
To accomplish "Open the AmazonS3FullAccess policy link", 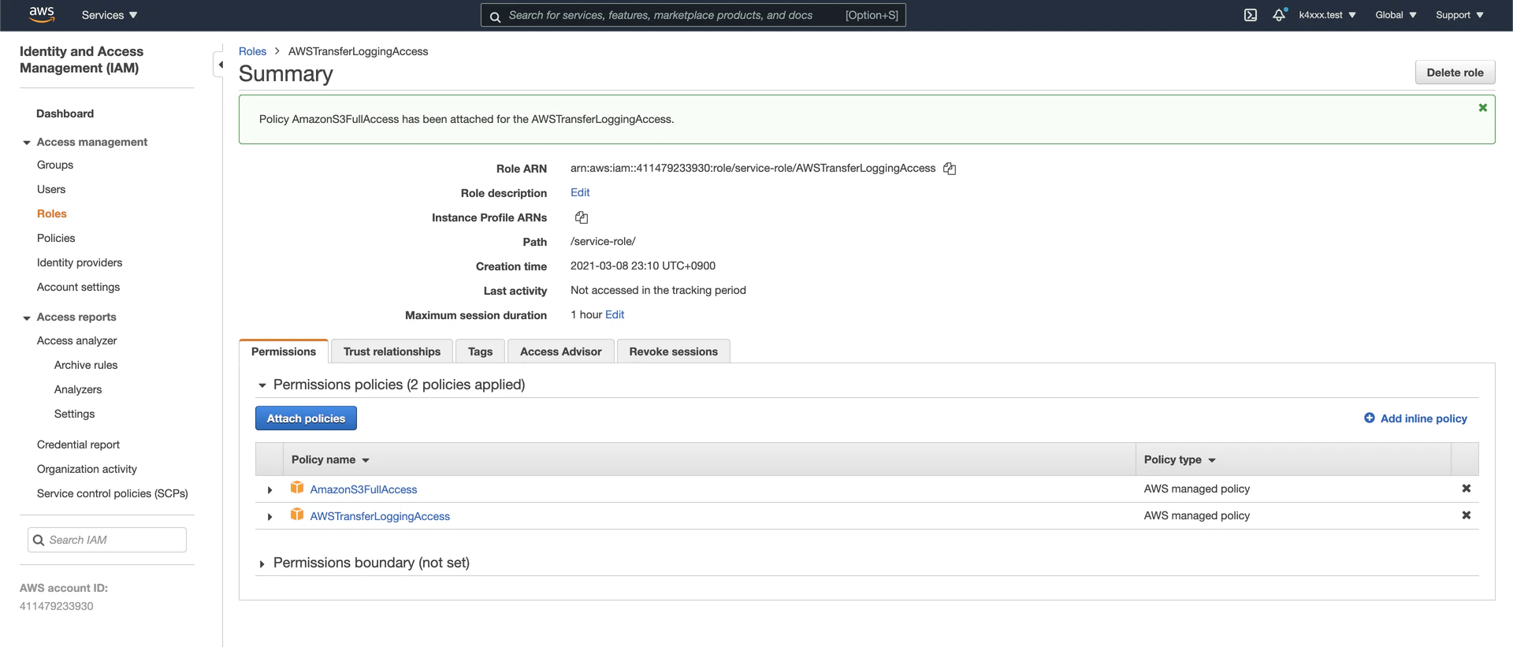I will click(x=363, y=489).
